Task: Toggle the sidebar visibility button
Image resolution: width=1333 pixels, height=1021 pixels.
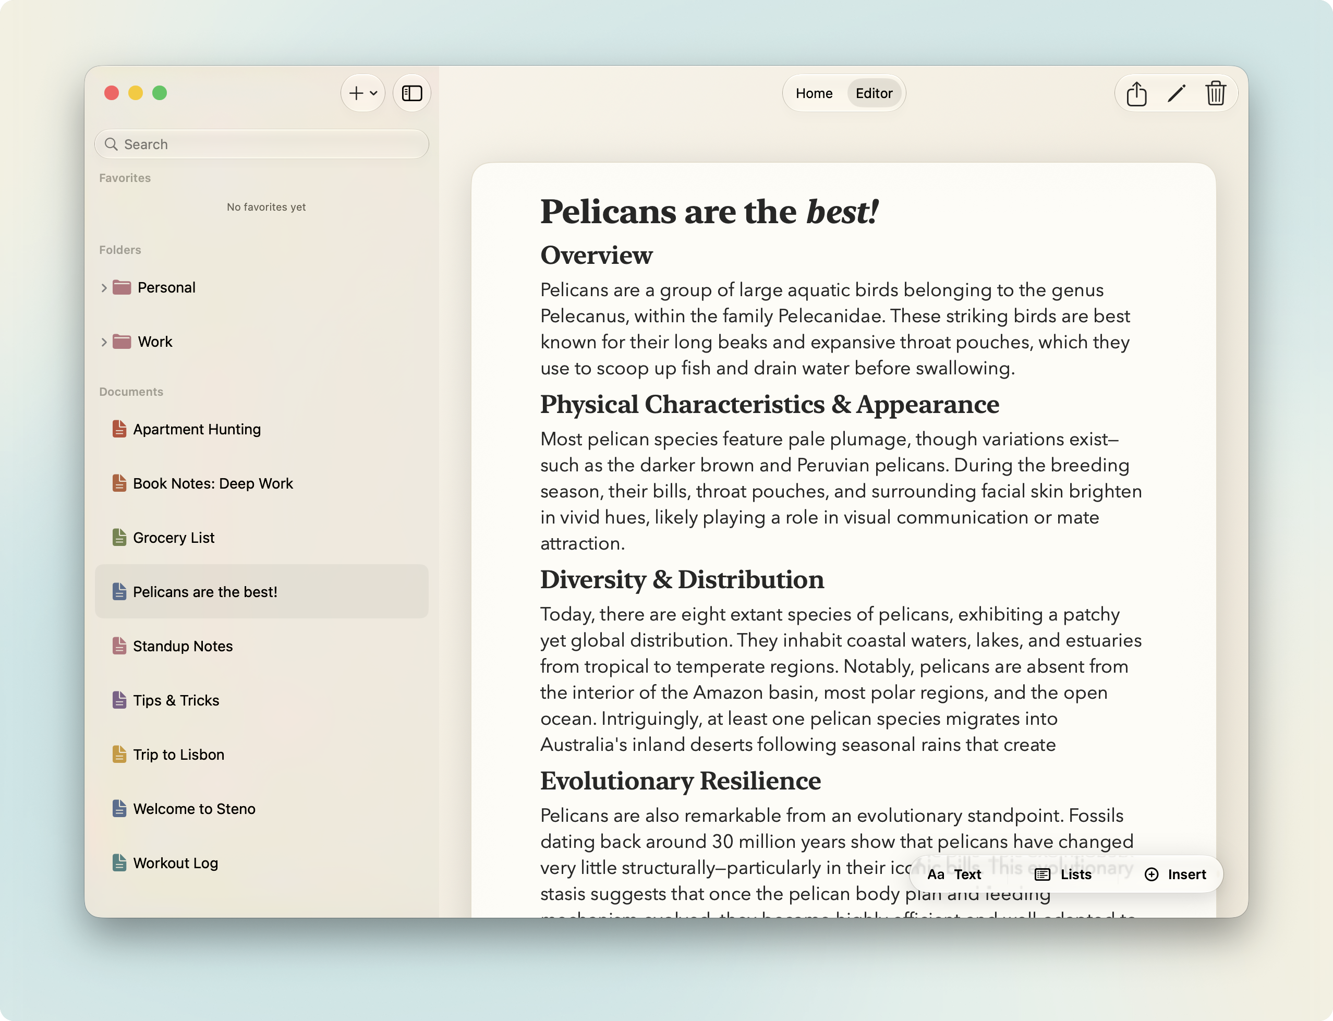Action: click(411, 93)
